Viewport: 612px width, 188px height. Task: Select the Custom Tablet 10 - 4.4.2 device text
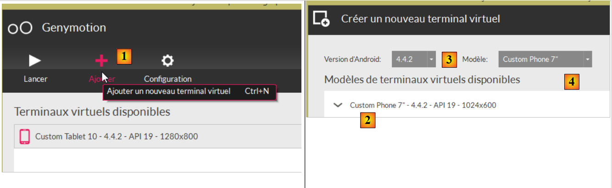[117, 136]
